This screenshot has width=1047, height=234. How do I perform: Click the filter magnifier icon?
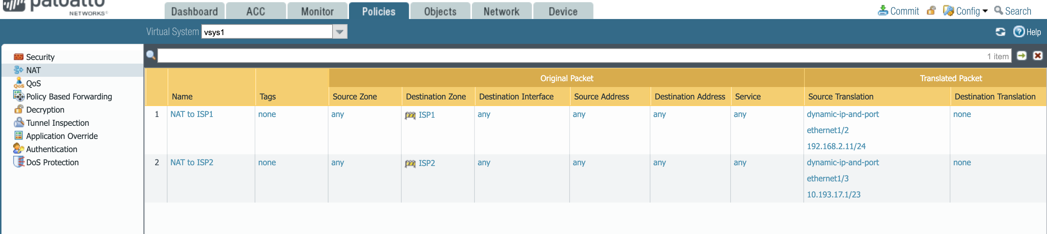click(x=151, y=55)
